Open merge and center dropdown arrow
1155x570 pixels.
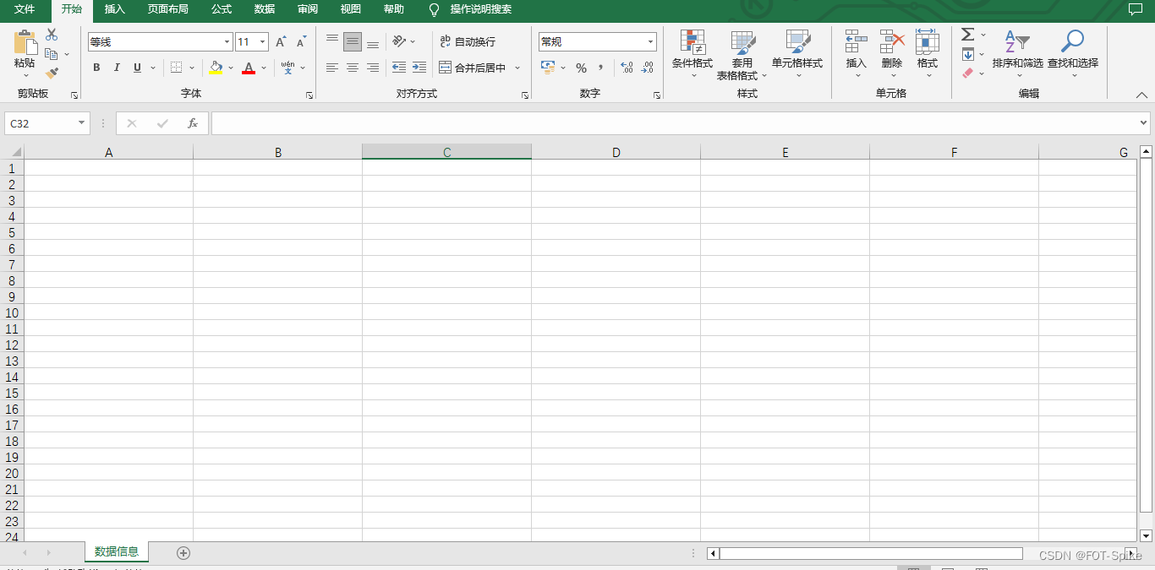[x=517, y=68]
